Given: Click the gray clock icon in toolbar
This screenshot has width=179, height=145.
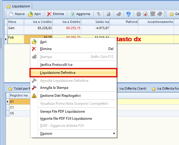Looking at the screenshot, I should 138,14.
